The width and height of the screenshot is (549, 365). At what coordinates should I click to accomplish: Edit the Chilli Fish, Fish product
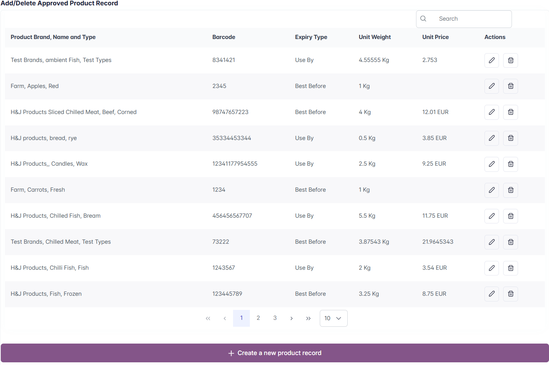(491, 268)
